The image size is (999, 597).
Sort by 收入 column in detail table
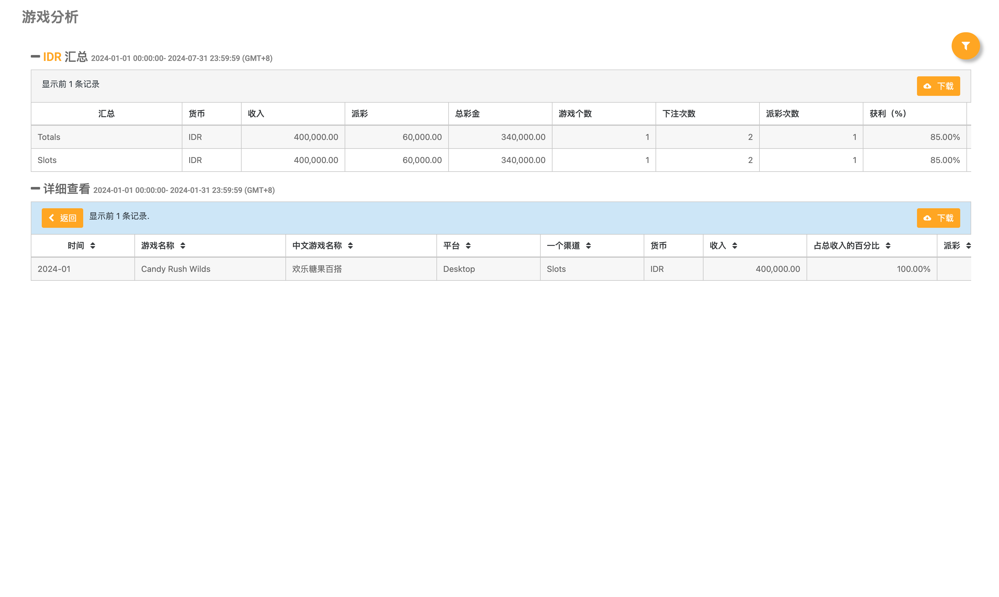(735, 246)
